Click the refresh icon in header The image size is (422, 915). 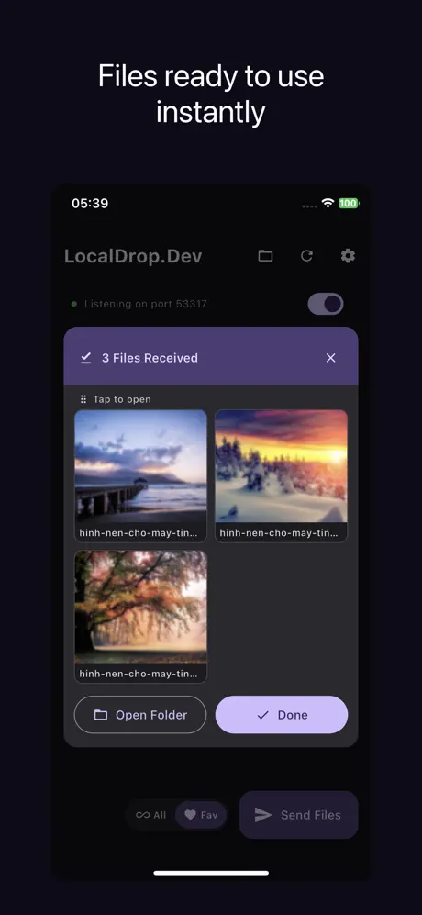click(307, 255)
